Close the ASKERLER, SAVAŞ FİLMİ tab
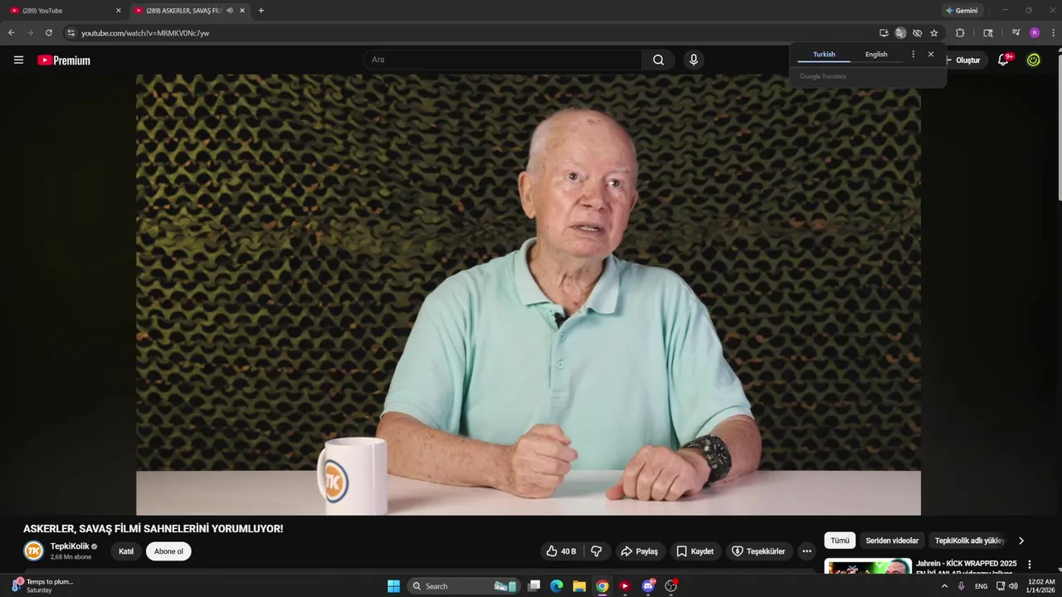The image size is (1062, 597). tap(242, 11)
